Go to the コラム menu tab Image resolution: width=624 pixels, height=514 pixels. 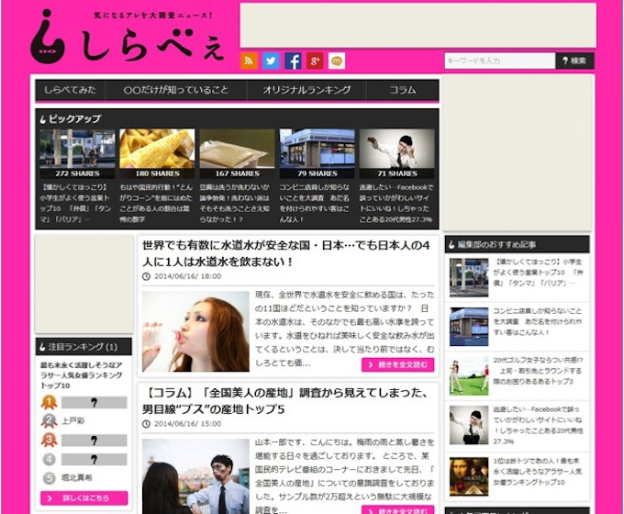point(402,90)
